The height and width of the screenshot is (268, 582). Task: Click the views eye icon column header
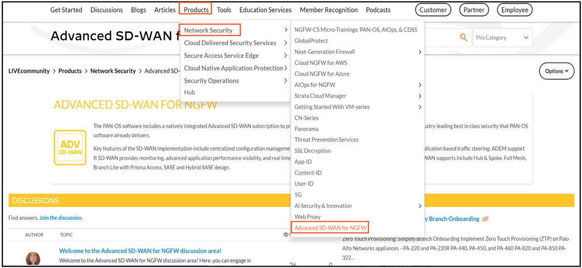(286, 235)
